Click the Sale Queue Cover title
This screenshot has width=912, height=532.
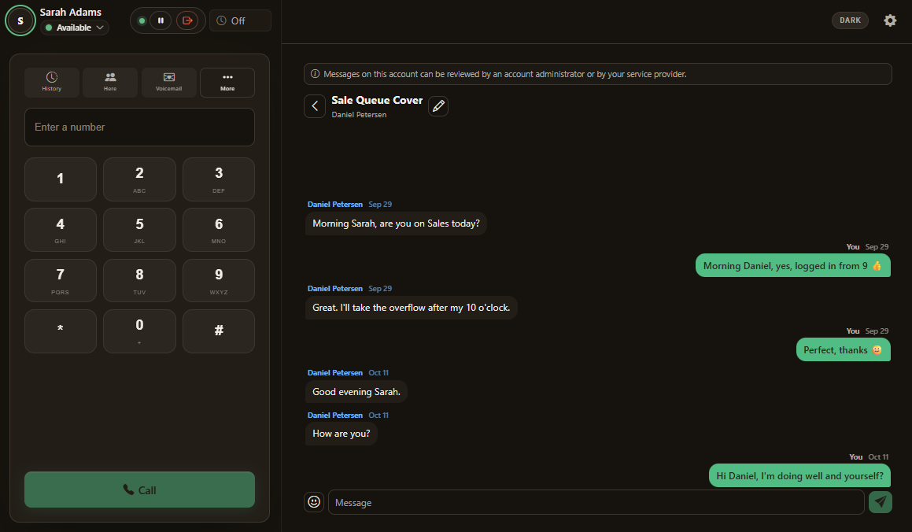click(x=377, y=100)
